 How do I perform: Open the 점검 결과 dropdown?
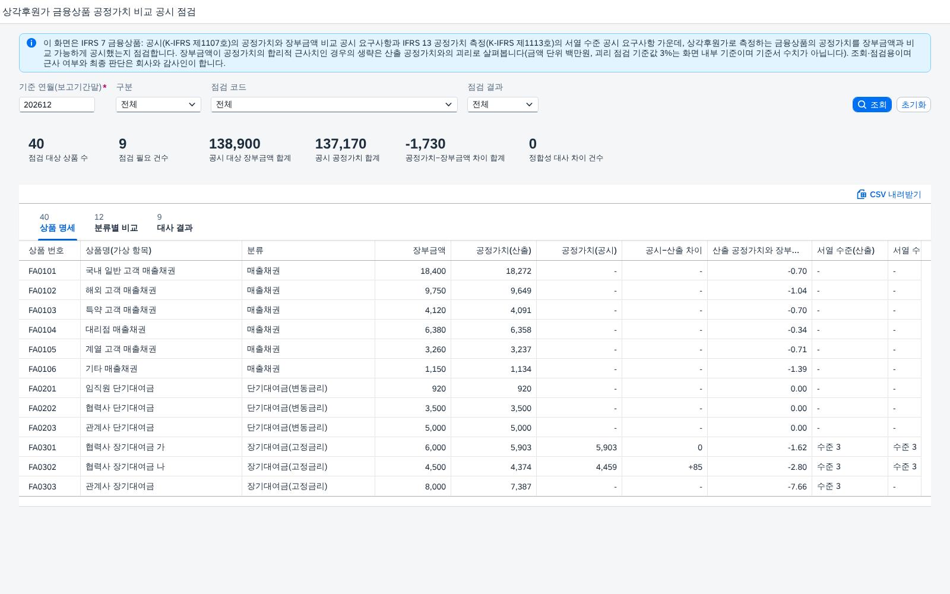[503, 105]
